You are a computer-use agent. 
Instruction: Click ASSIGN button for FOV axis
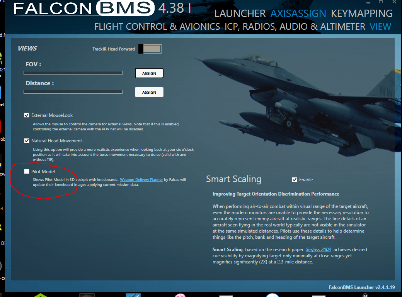click(x=149, y=73)
